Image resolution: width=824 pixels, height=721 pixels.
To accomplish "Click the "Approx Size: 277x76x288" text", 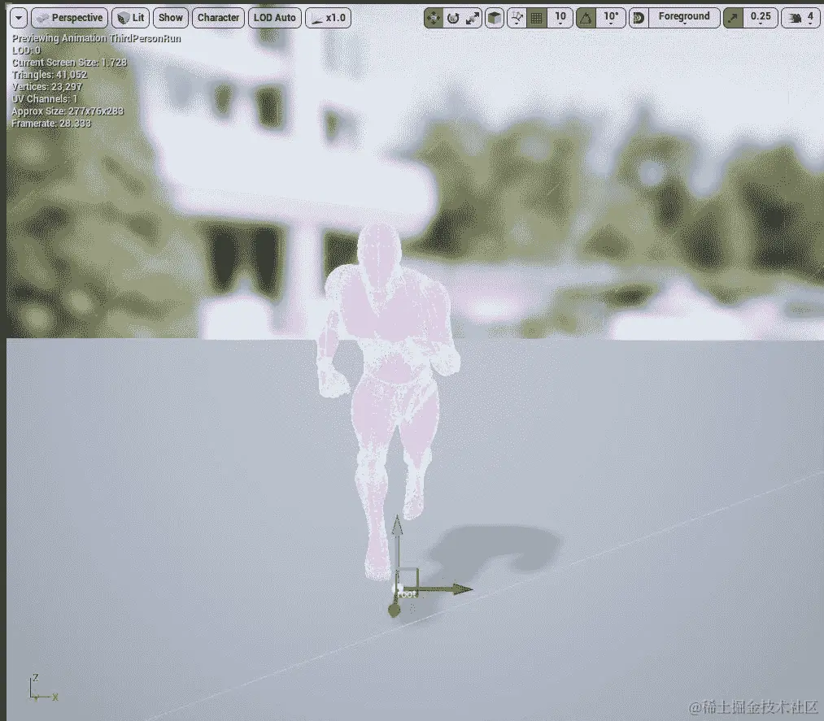I will [x=68, y=111].
